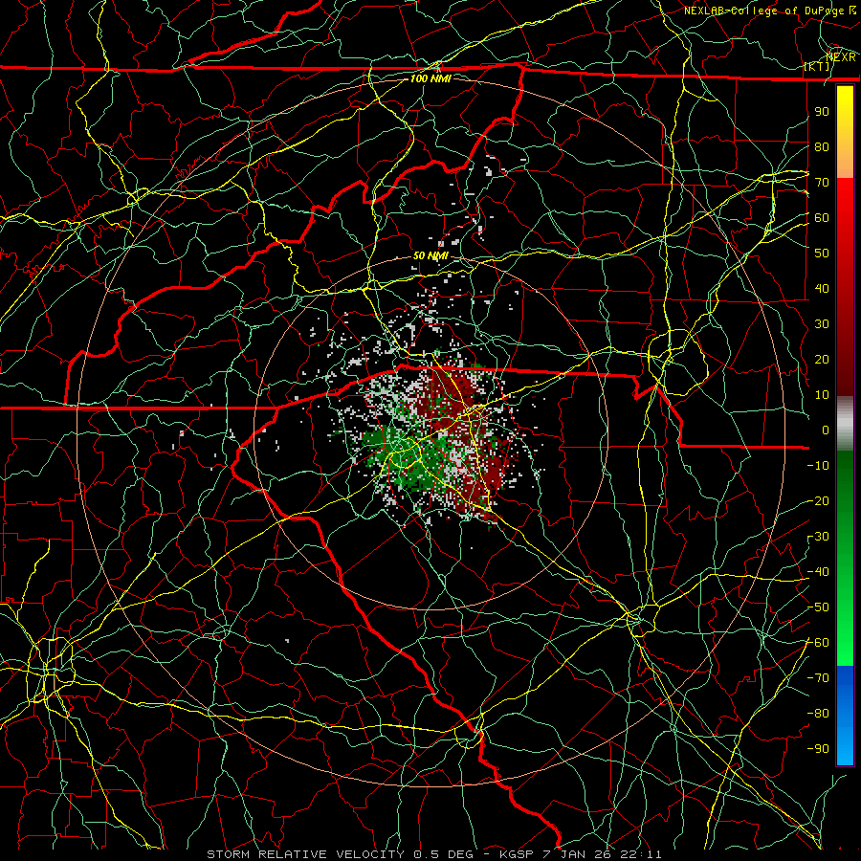This screenshot has height=861, width=861.
Task: Click the "NEXR" label in the top corner
Action: point(841,56)
